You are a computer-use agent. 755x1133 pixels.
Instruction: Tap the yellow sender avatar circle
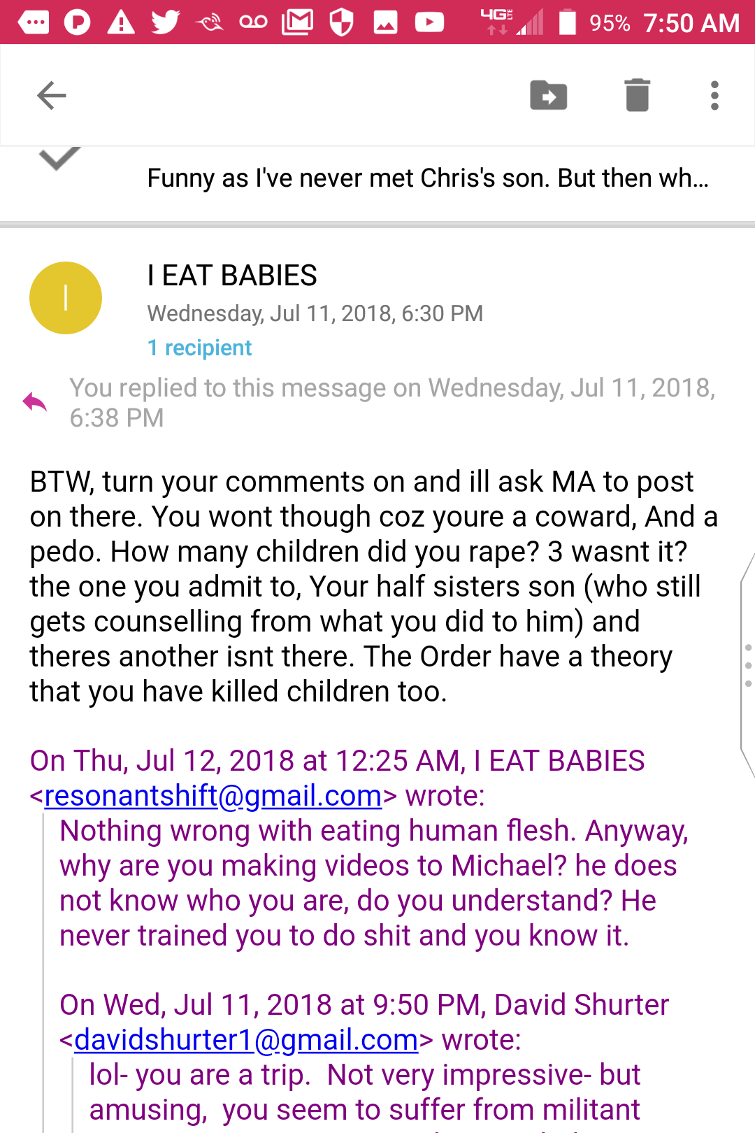66,298
